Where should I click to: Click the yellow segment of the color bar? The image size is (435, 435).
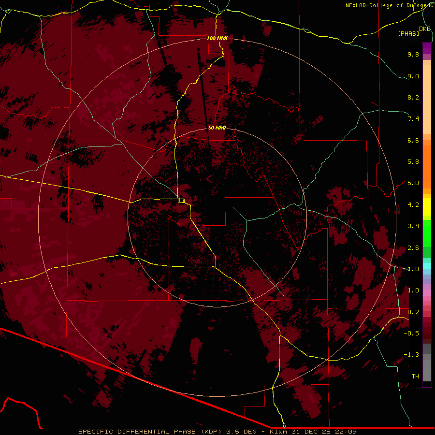click(x=427, y=207)
